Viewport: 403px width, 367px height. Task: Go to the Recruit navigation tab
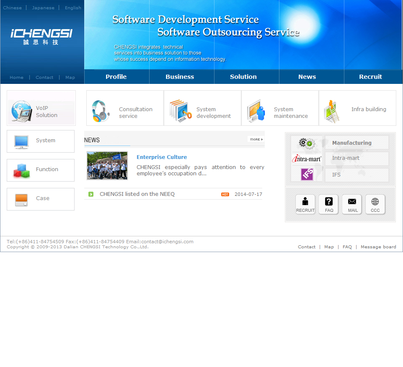(370, 77)
